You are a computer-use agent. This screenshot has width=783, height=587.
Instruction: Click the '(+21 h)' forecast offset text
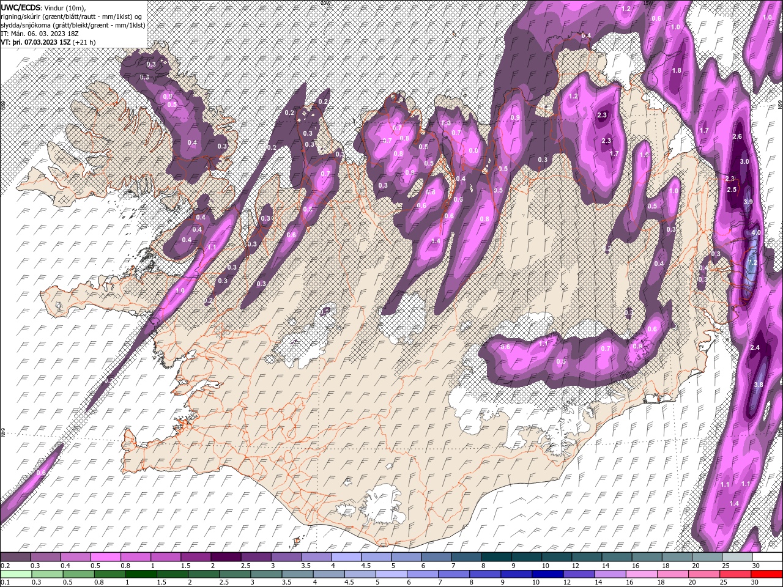(x=84, y=42)
